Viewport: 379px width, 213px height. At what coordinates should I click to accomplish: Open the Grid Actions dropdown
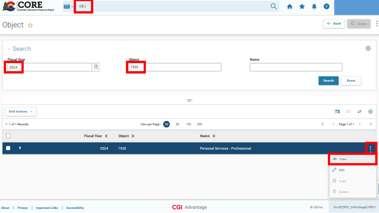21,111
